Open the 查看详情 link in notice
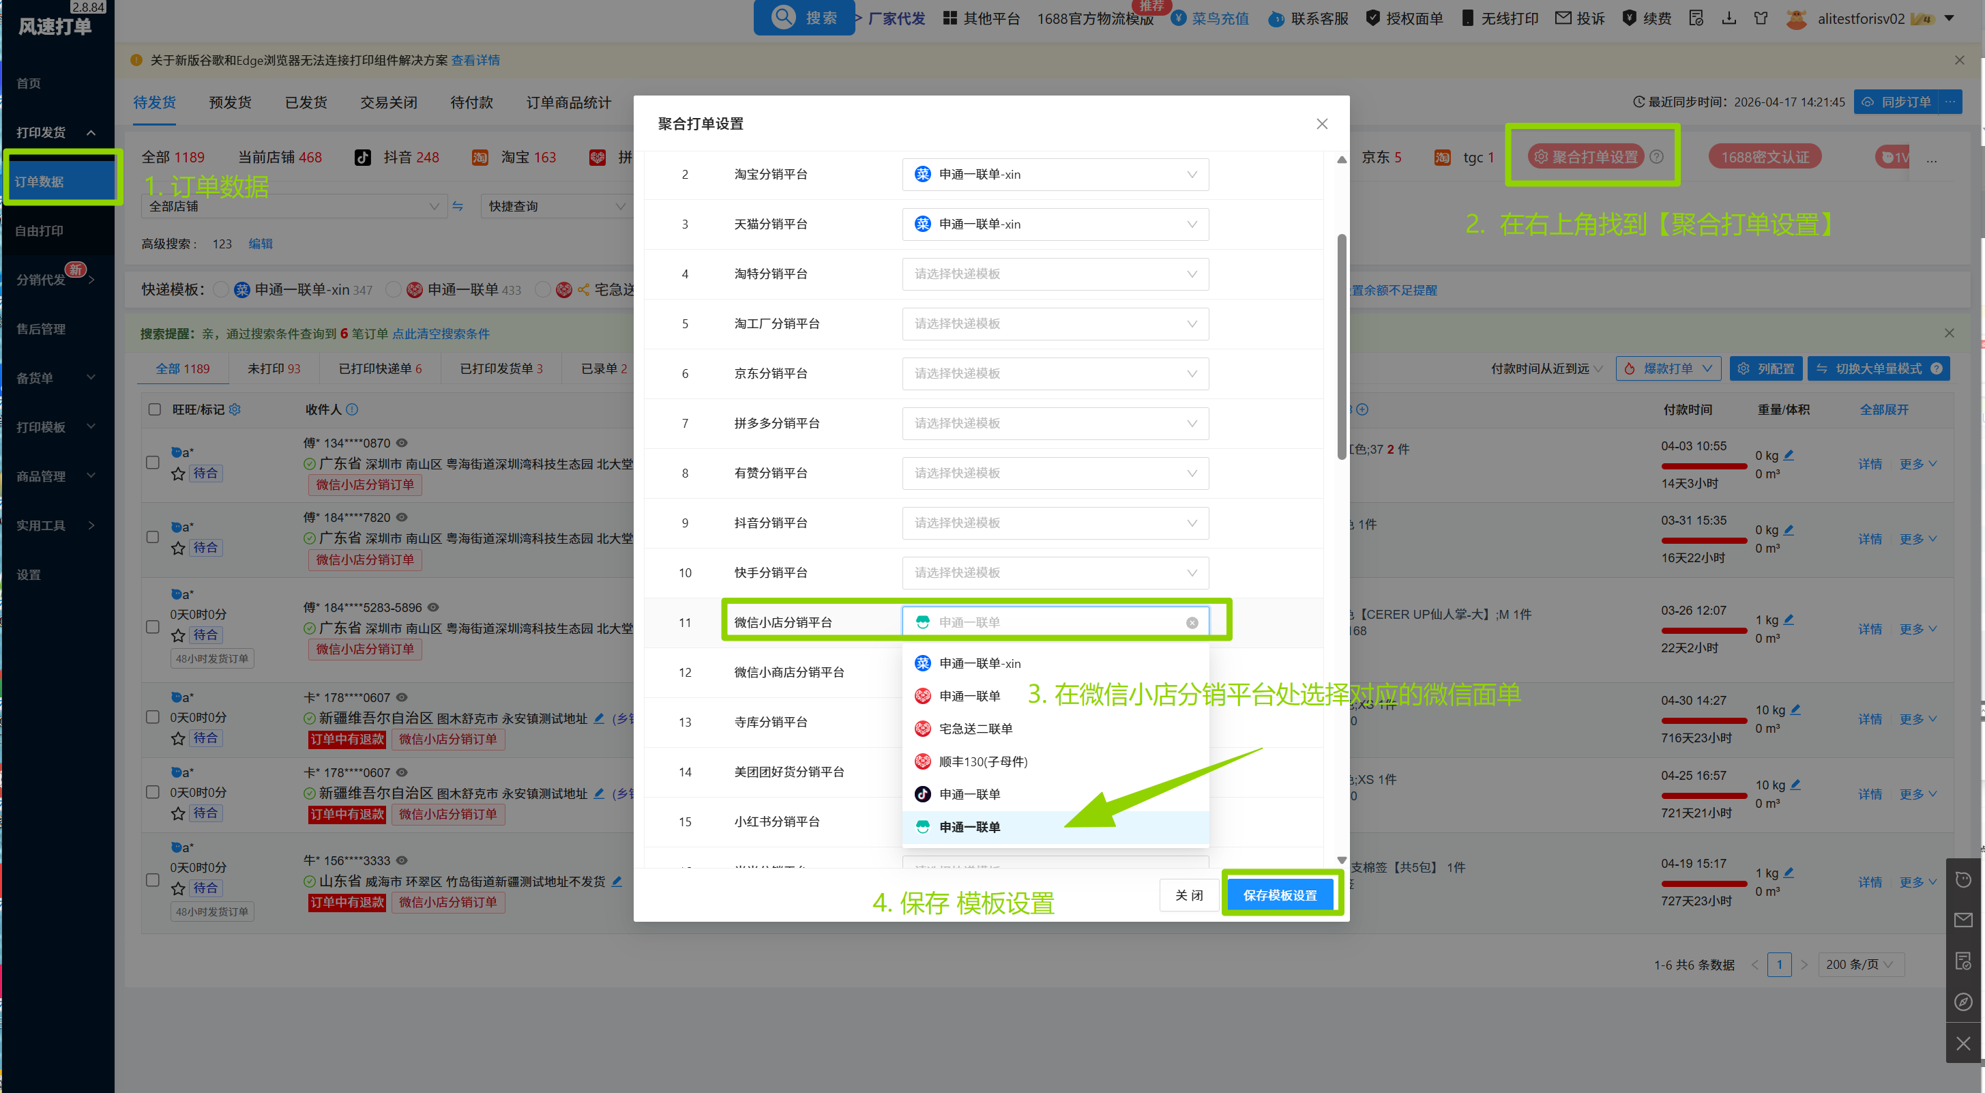 [x=475, y=60]
